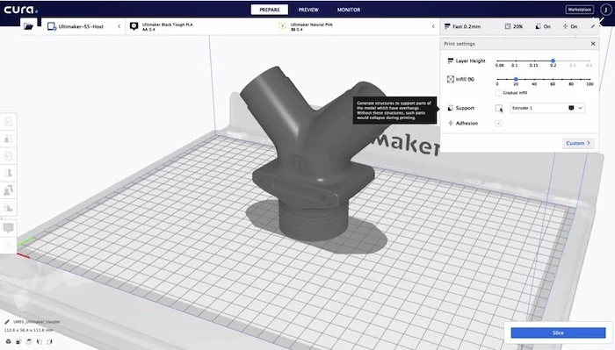Select the Rotate tool in left toolbar

[8, 156]
